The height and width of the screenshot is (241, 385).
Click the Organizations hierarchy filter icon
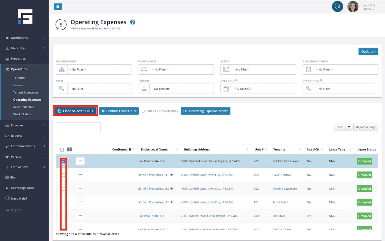pyautogui.click(x=62, y=69)
